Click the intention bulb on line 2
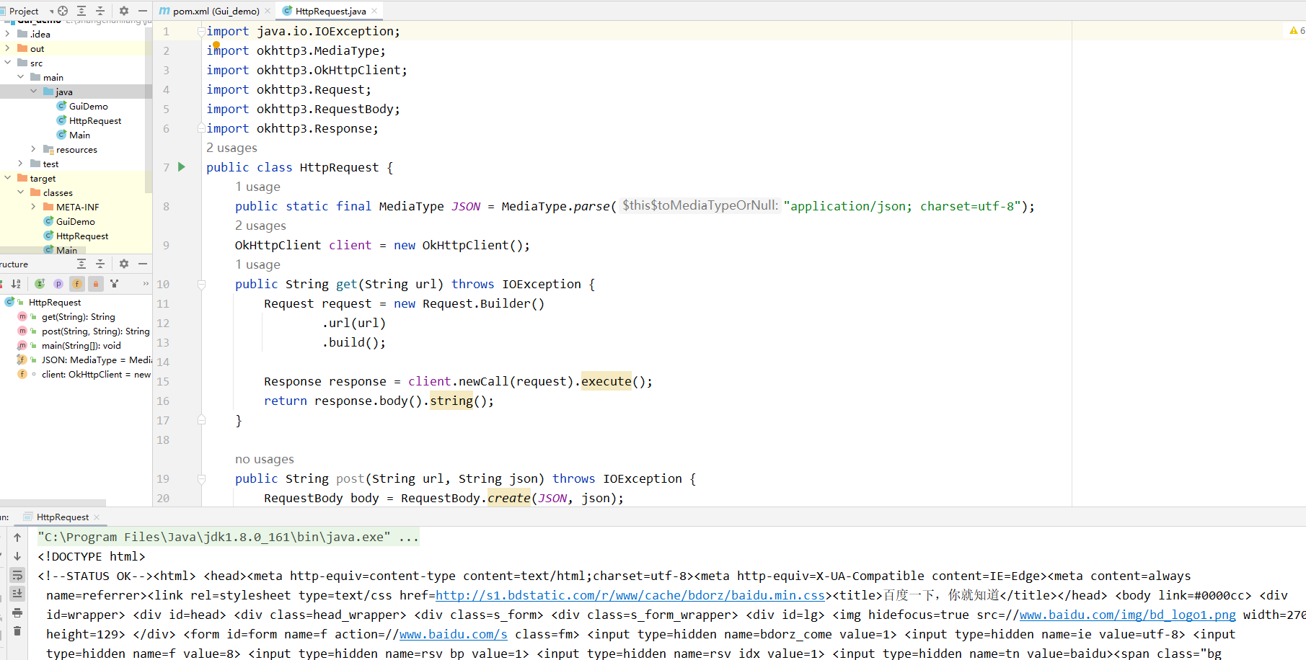The width and height of the screenshot is (1306, 660). (x=216, y=45)
